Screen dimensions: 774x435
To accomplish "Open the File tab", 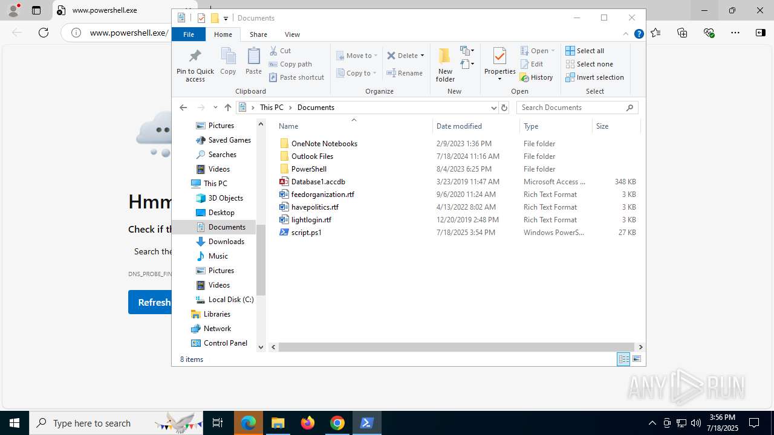I will click(189, 34).
